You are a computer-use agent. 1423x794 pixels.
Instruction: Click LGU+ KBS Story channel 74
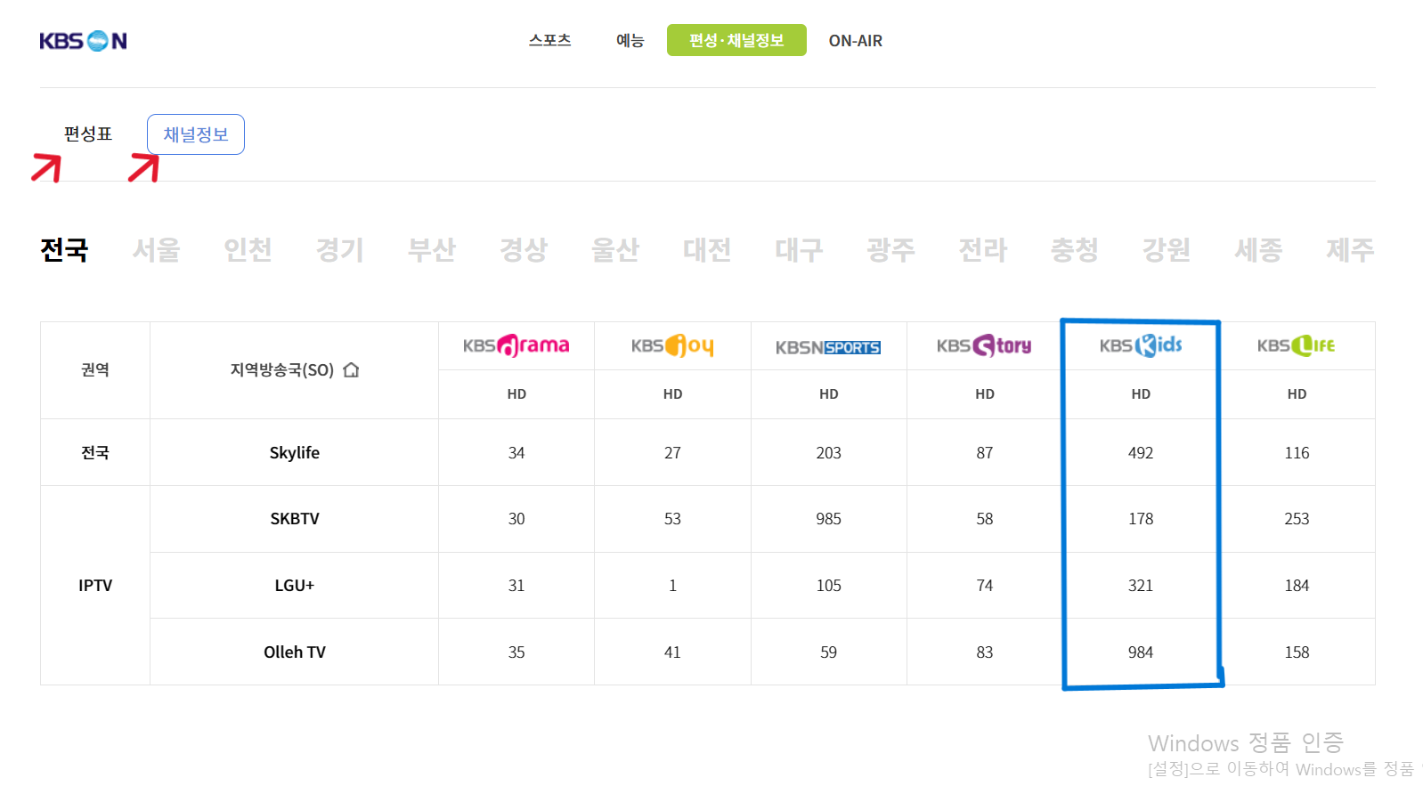pos(984,585)
